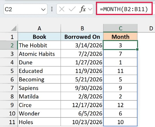Select row 10 header
This screenshot has width=155, height=127.
tap(9, 113)
